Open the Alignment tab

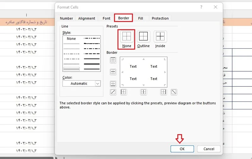click(x=87, y=18)
